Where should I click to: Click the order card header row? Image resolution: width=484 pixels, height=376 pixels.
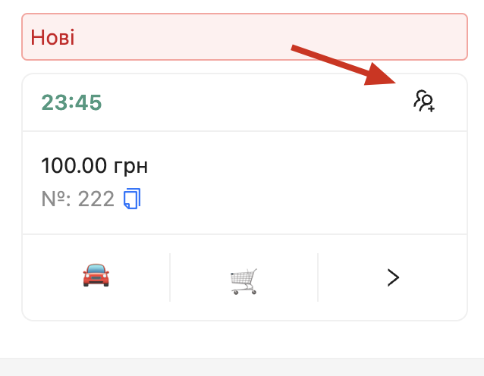(x=244, y=102)
